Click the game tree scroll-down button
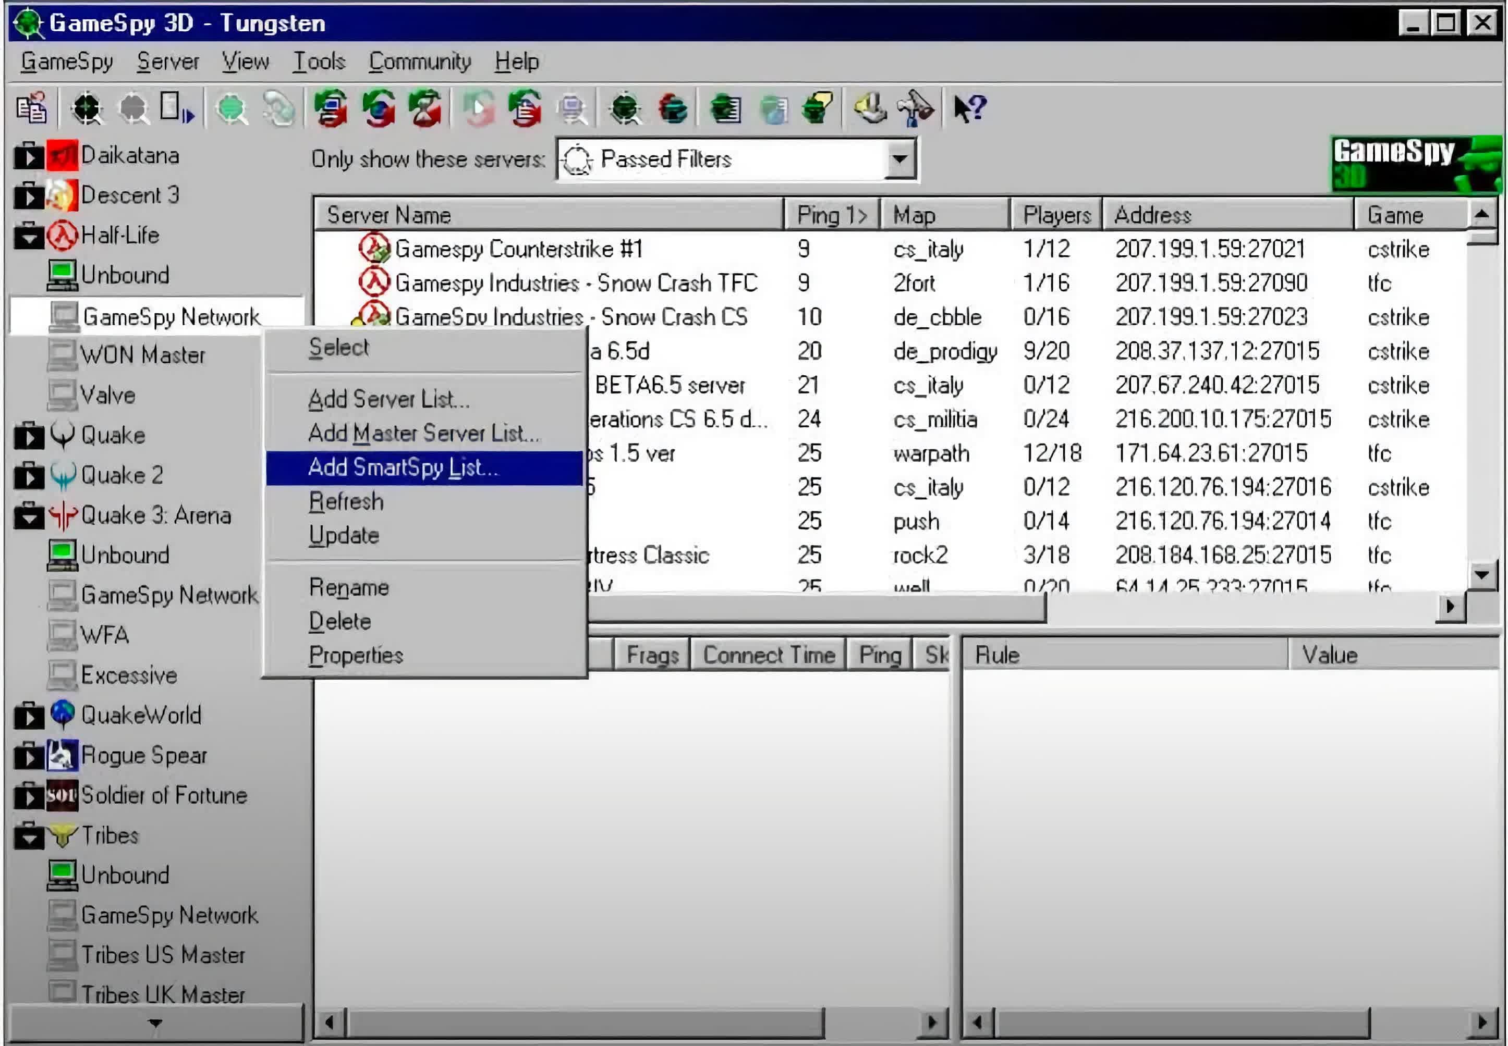The image size is (1508, 1046). [155, 1023]
